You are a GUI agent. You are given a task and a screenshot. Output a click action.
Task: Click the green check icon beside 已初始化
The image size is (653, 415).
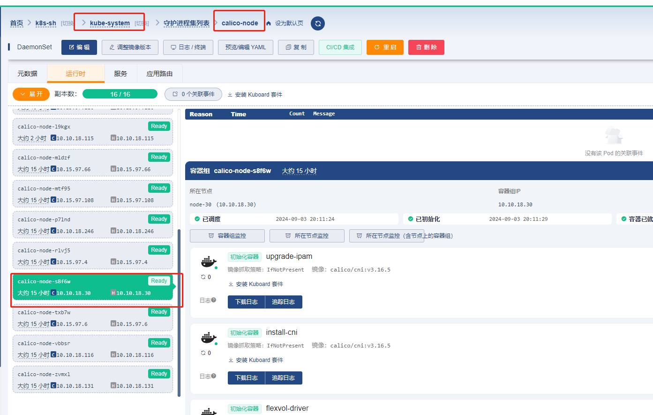click(411, 219)
